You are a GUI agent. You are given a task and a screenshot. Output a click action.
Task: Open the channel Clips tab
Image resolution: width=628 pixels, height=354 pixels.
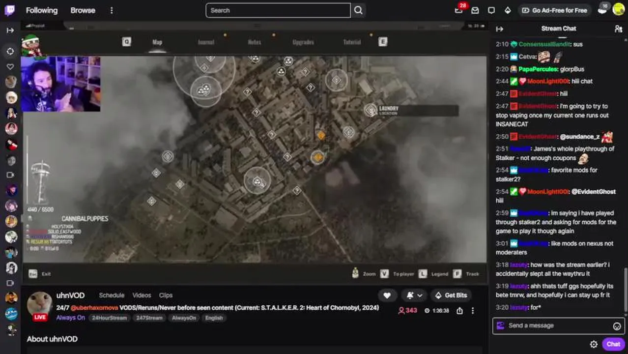pos(166,295)
